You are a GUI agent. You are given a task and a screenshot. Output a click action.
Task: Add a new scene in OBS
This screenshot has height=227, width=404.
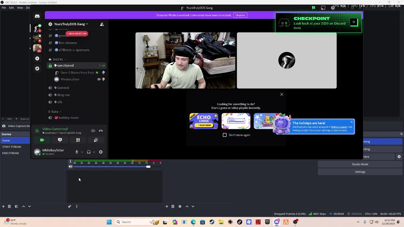coord(3,207)
